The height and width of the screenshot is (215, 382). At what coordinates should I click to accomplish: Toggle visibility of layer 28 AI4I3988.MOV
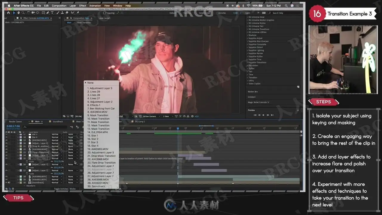coord(7,176)
